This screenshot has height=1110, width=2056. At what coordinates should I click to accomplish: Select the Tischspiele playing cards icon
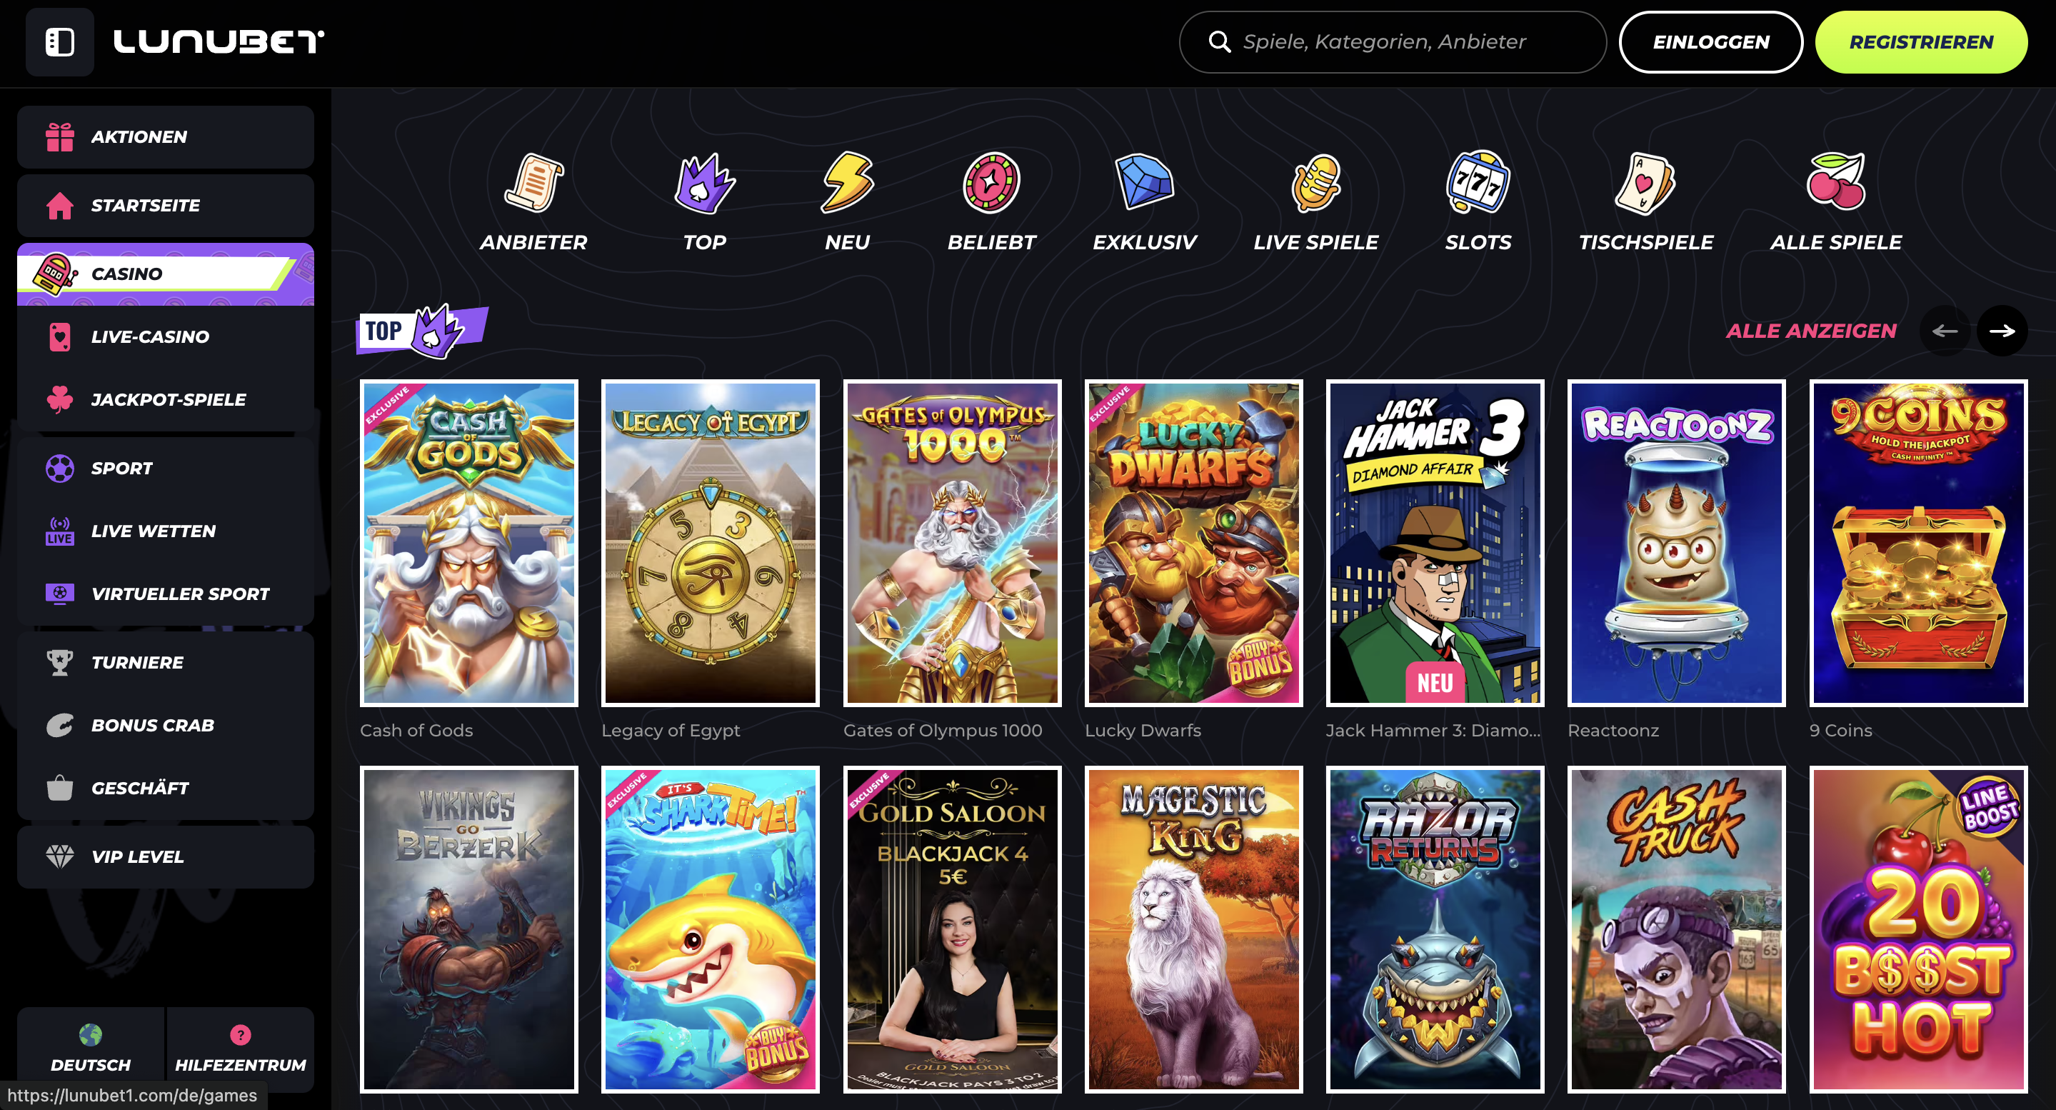pos(1645,183)
